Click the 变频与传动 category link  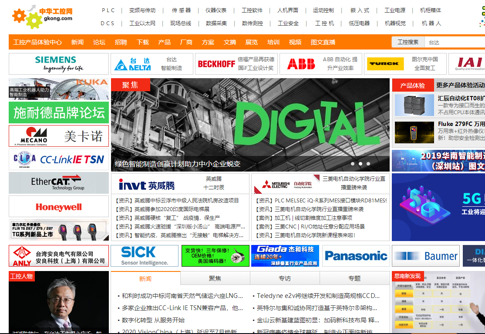pos(142,10)
